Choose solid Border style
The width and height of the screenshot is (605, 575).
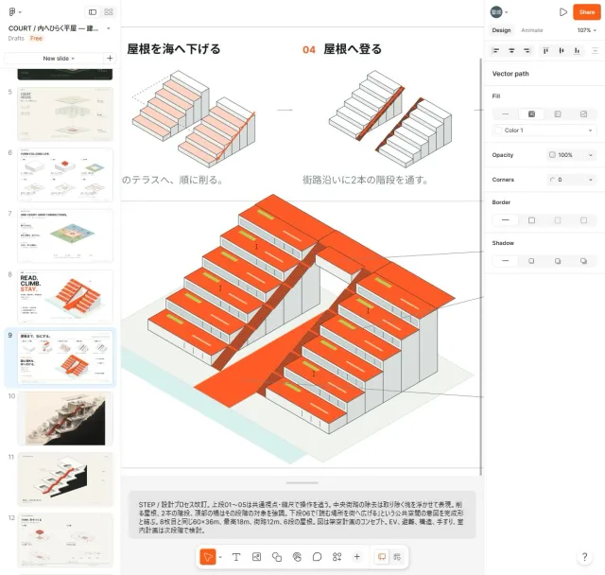coord(531,220)
